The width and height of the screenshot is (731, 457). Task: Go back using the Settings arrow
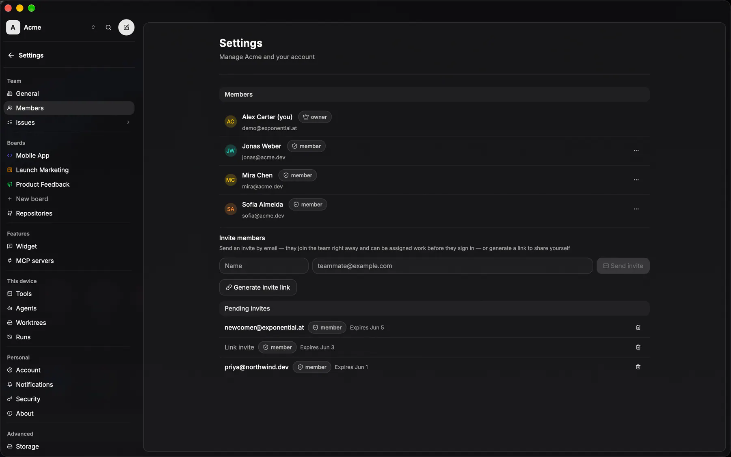coord(11,55)
